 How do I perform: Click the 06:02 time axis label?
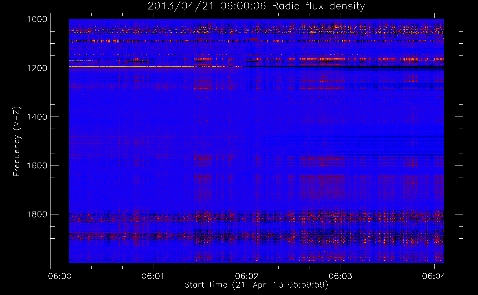tap(247, 276)
